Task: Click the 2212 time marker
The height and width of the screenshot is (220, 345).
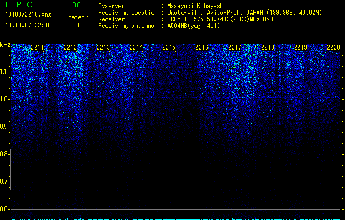Action: click(70, 47)
